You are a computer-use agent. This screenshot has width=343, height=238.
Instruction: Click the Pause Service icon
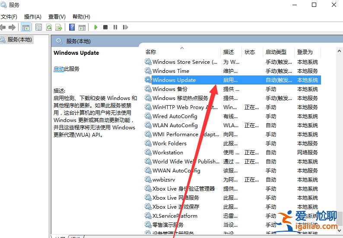[115, 27]
